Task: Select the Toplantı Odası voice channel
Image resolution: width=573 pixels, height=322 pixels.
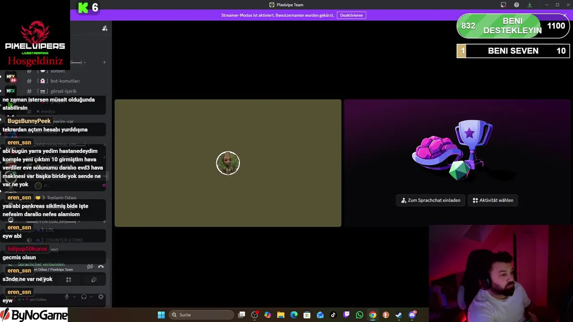Action: (x=61, y=198)
